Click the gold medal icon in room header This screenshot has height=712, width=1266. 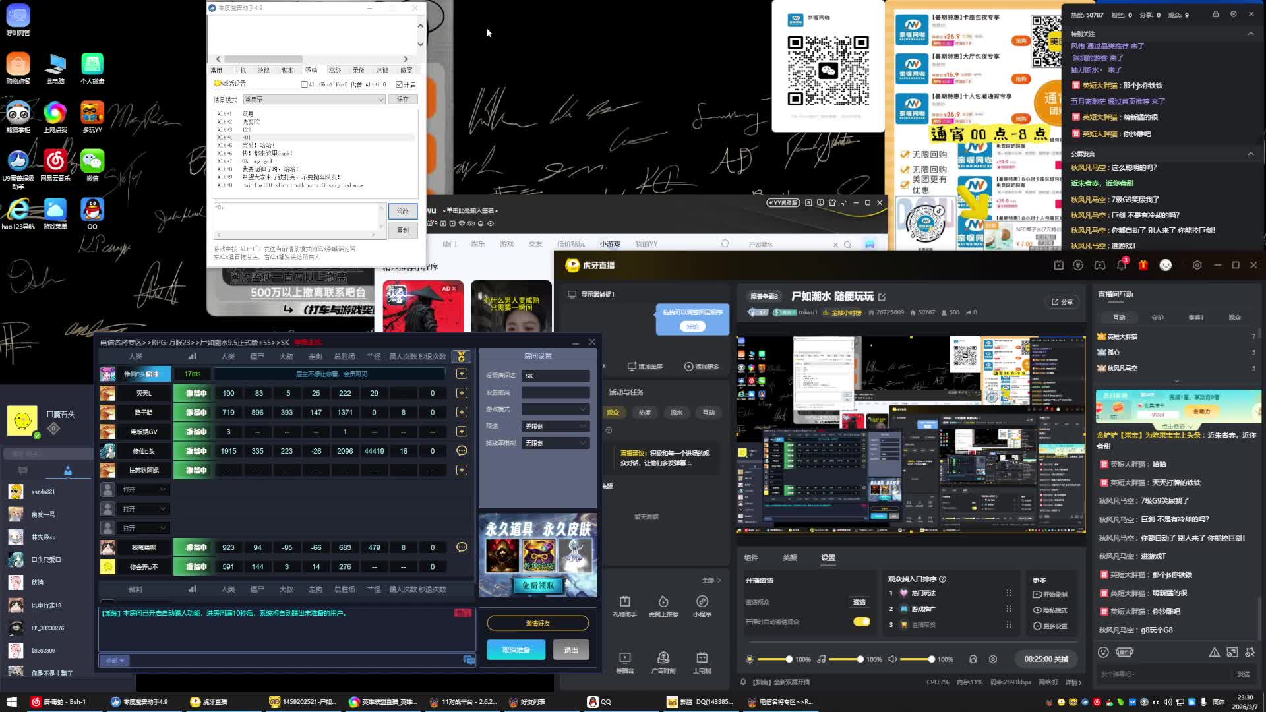(x=462, y=357)
